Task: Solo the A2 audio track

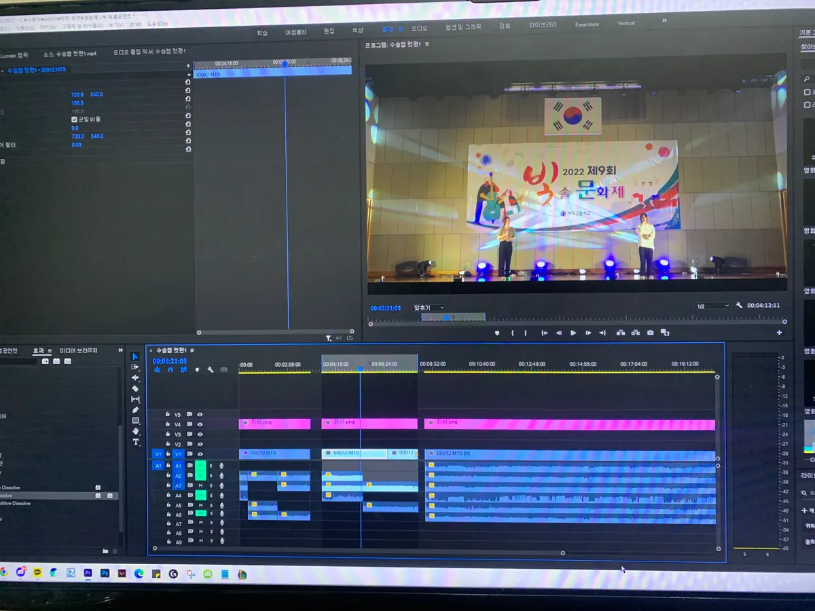Action: pos(211,475)
